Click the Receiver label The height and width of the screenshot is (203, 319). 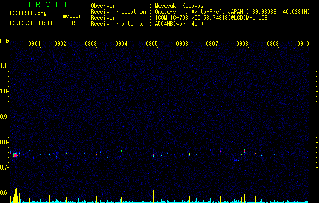103,18
